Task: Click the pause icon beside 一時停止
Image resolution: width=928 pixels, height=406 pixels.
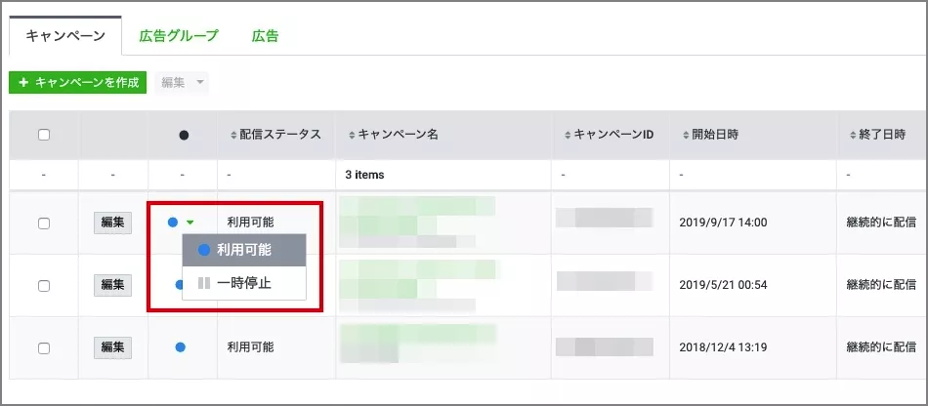Action: click(204, 283)
